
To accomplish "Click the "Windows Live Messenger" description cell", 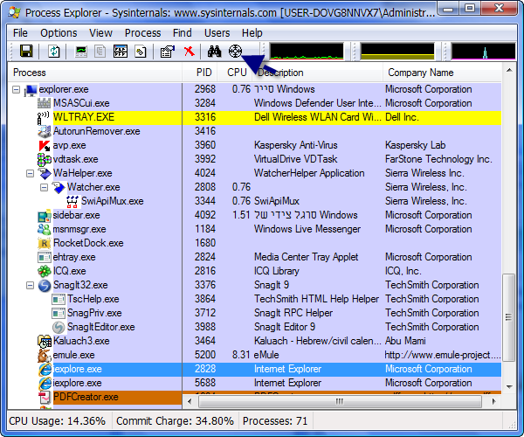I will click(307, 229).
